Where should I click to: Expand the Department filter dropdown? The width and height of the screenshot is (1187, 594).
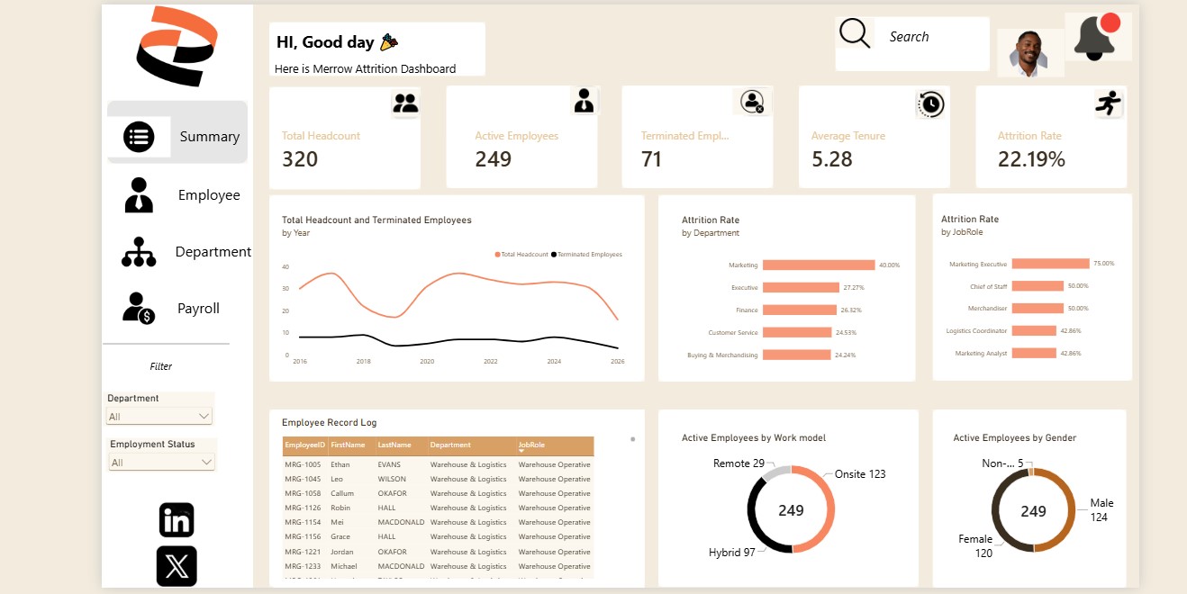(x=159, y=417)
